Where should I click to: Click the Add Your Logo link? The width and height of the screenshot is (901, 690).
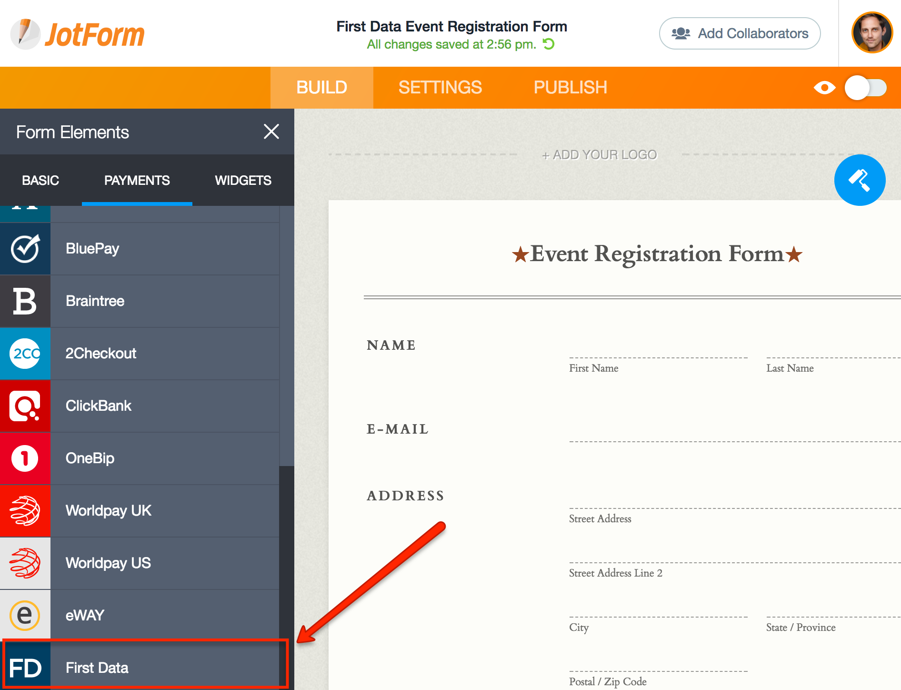point(599,155)
